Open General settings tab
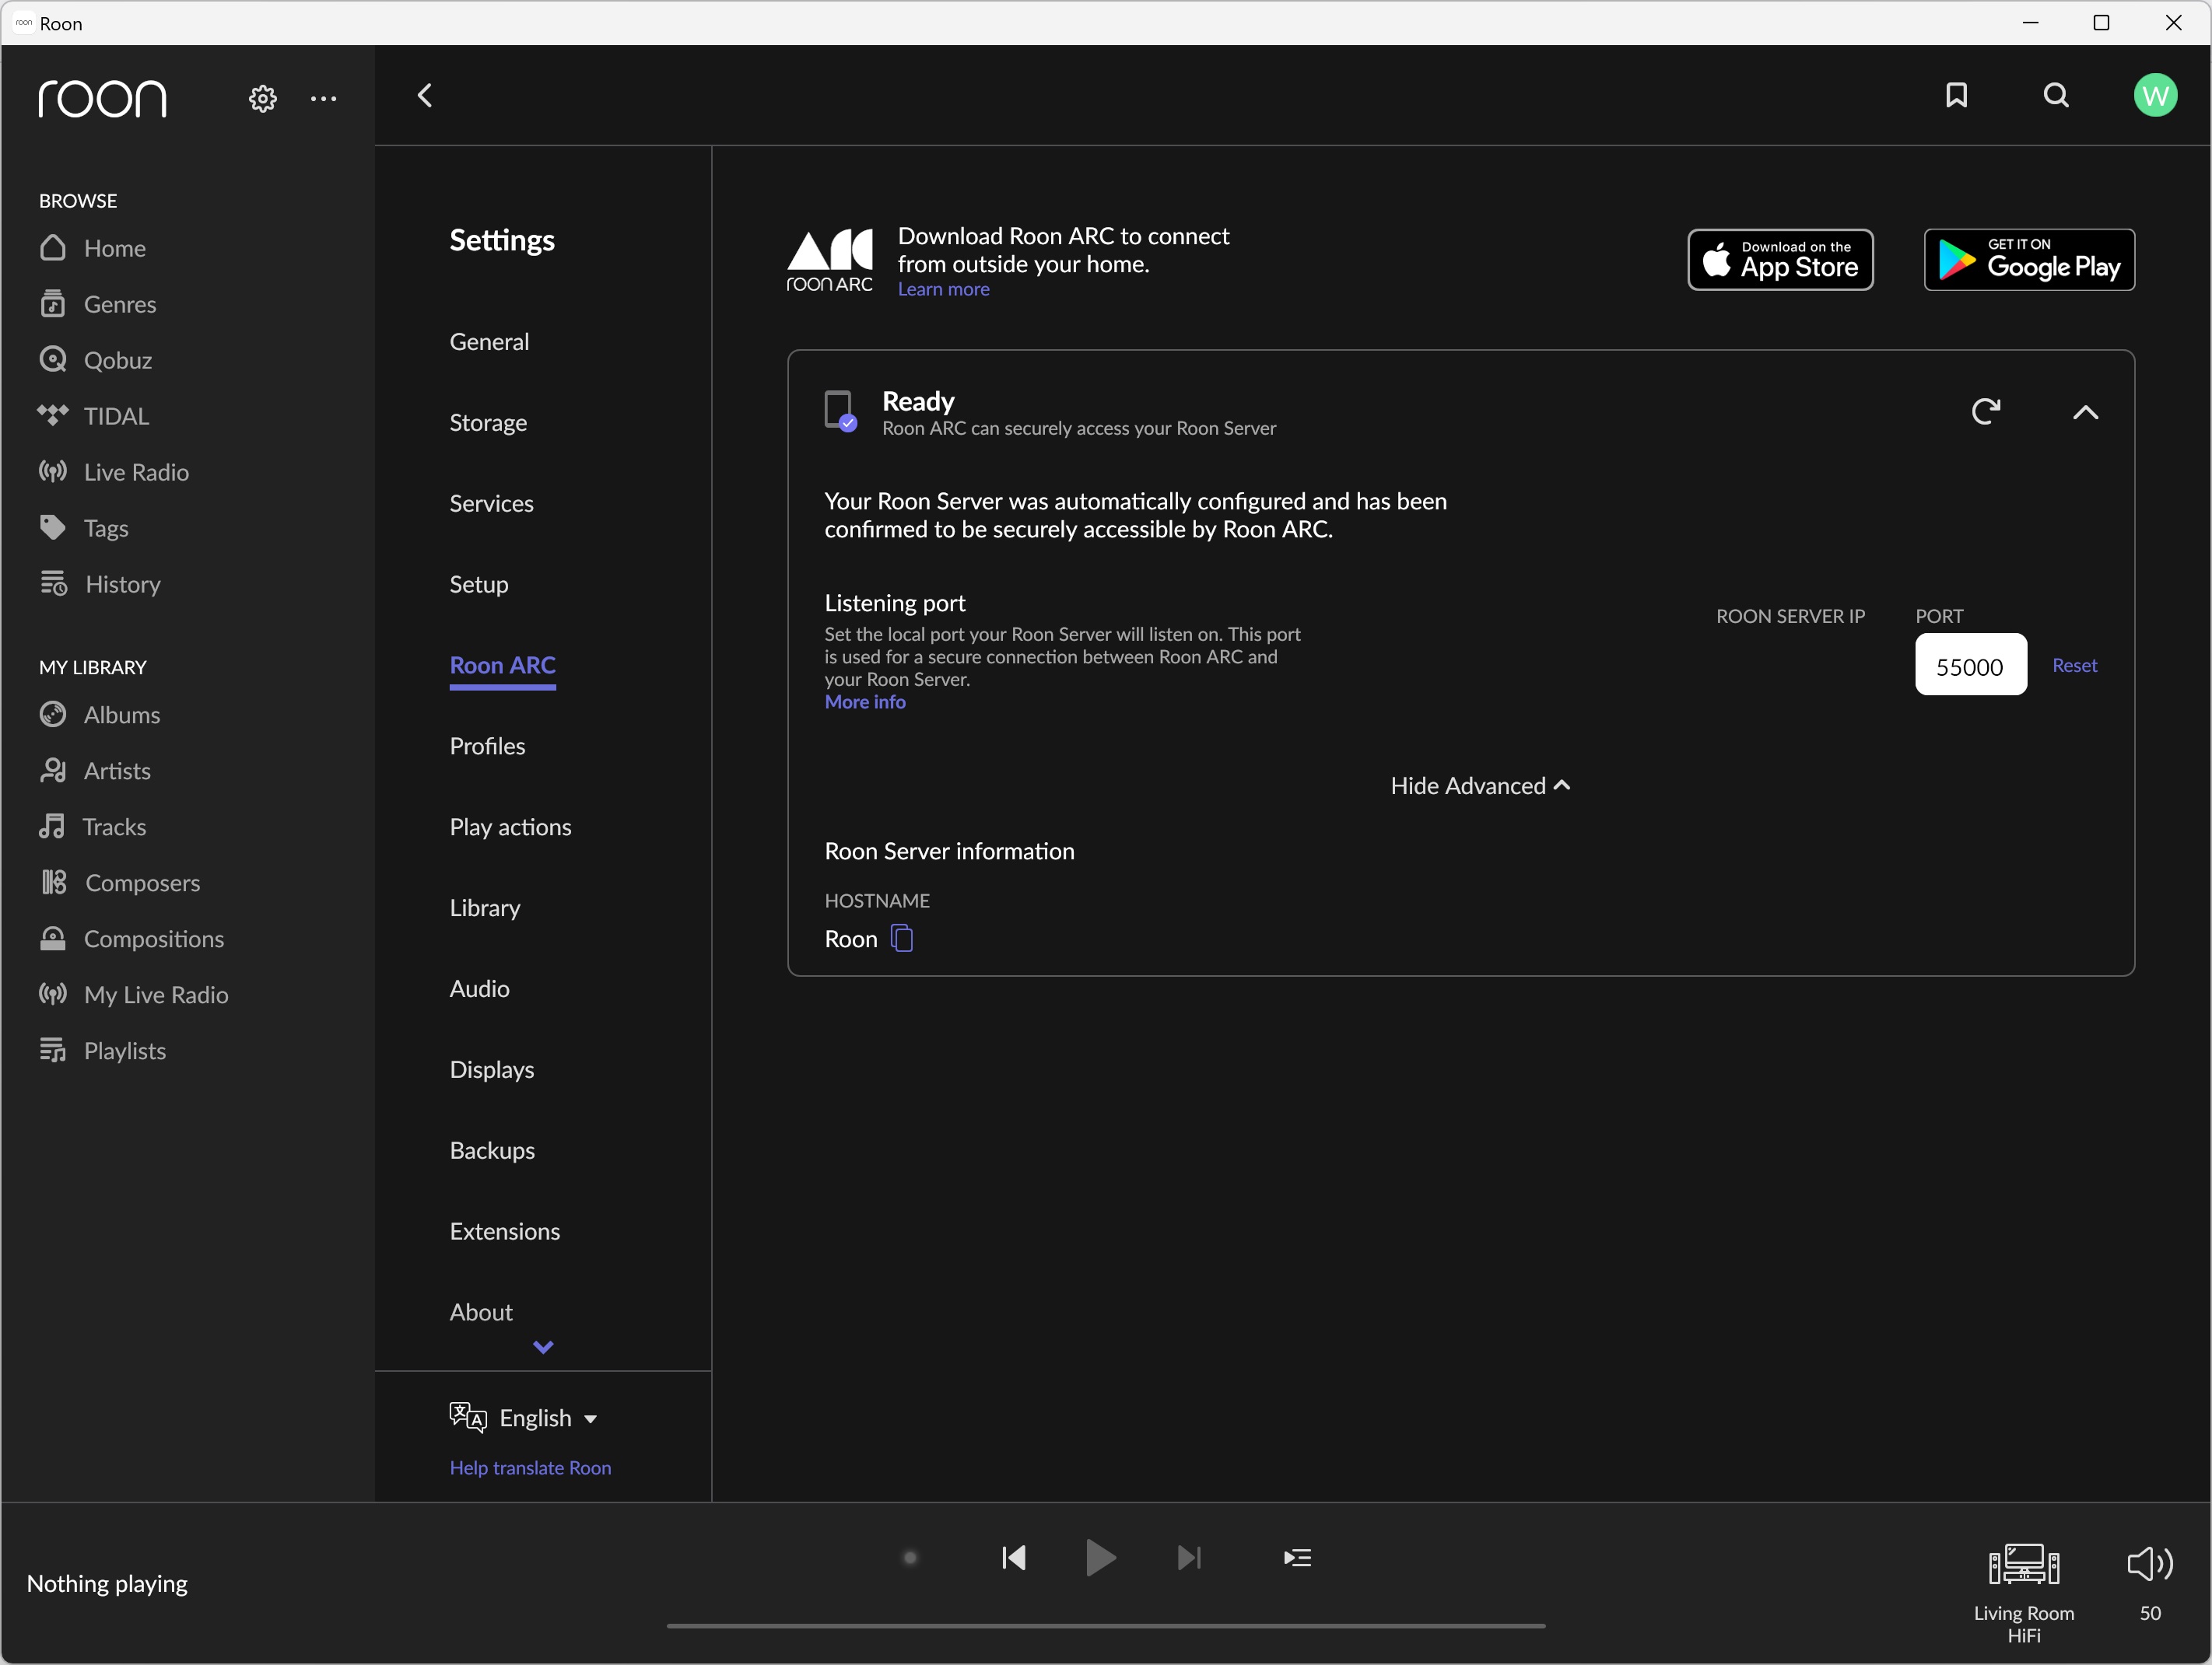Viewport: 2212px width, 1665px height. [x=489, y=342]
